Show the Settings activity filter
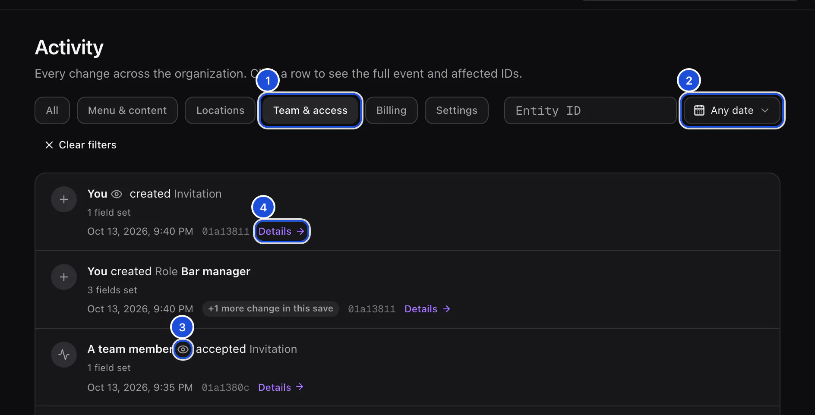 click(x=457, y=110)
